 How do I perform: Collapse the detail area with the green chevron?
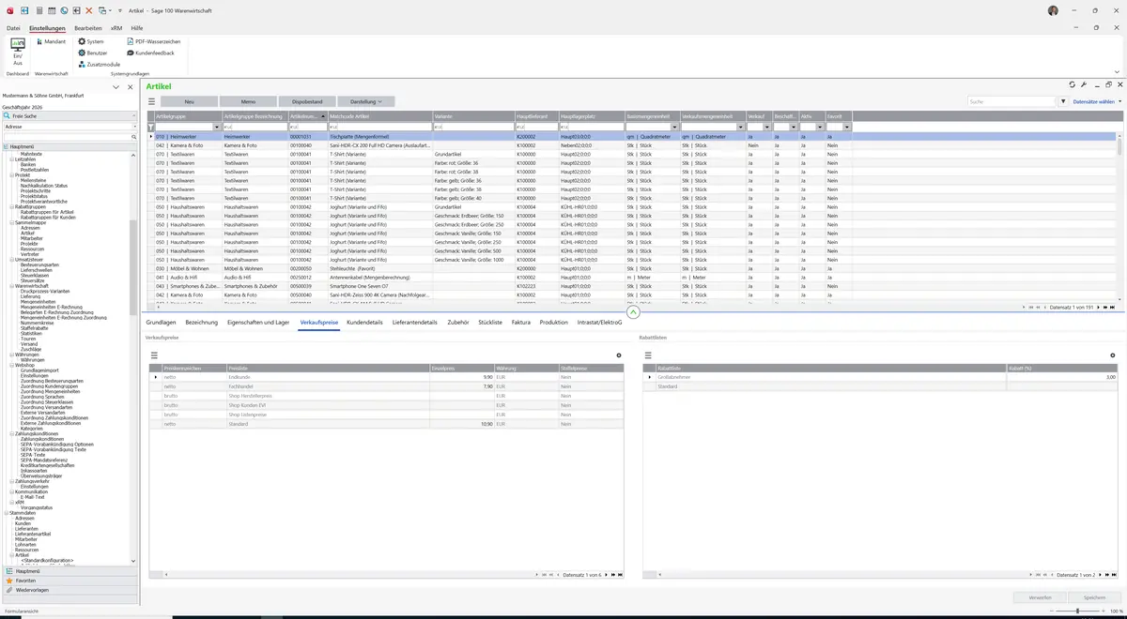pos(633,312)
